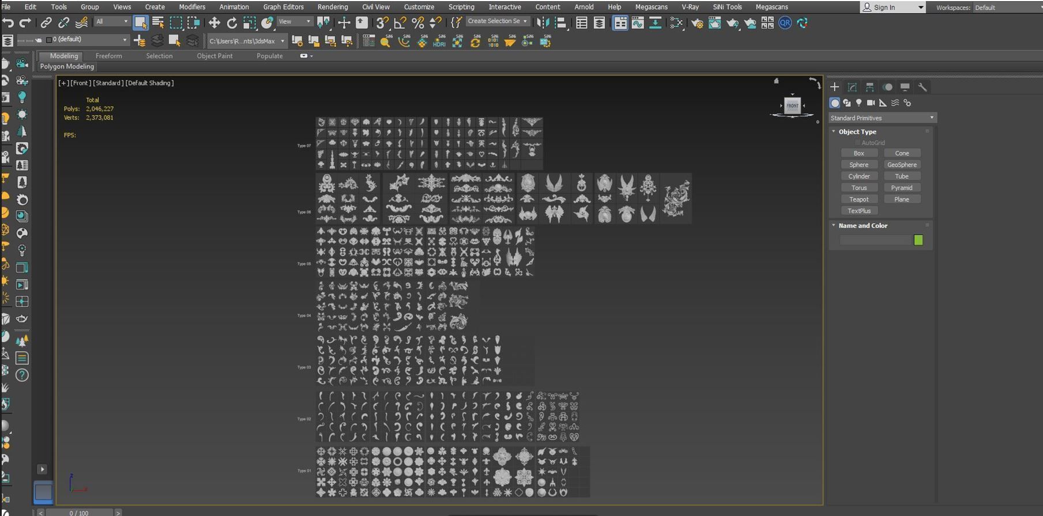Open the SiNi HDRI tool
1043x516 pixels.
click(x=439, y=40)
